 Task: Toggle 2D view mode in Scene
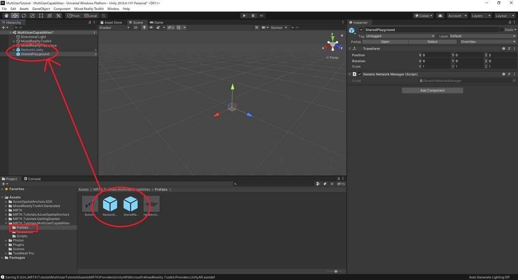(x=136, y=28)
